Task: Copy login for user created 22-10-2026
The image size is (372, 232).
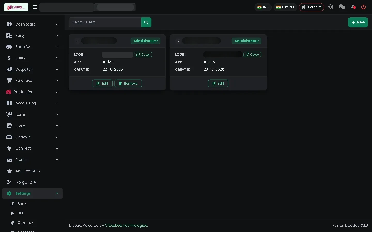Action: coord(143,54)
